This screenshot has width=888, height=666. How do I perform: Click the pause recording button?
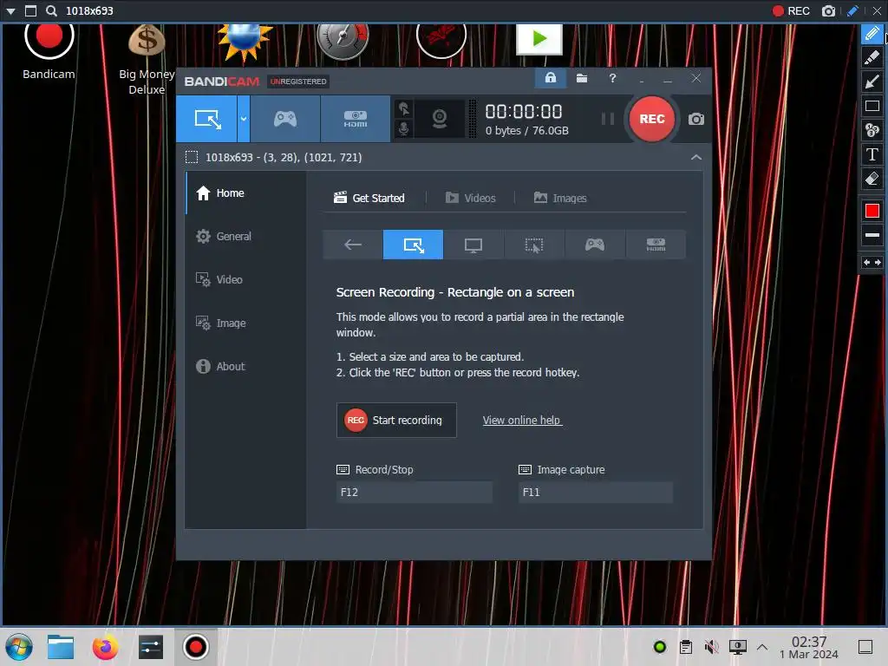607,119
